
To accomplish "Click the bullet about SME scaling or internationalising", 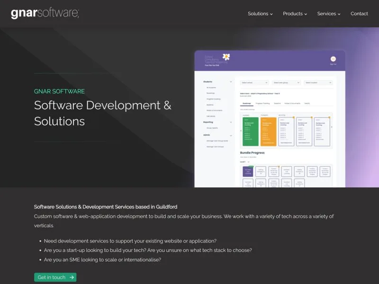I will pos(102,259).
